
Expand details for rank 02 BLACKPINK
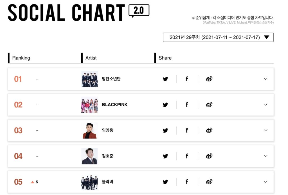pyautogui.click(x=265, y=104)
